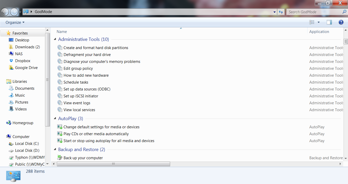Viewport: 348px width, 184px height.
Task: Collapse the Administrative Tools (10) group
Action: [x=55, y=39]
